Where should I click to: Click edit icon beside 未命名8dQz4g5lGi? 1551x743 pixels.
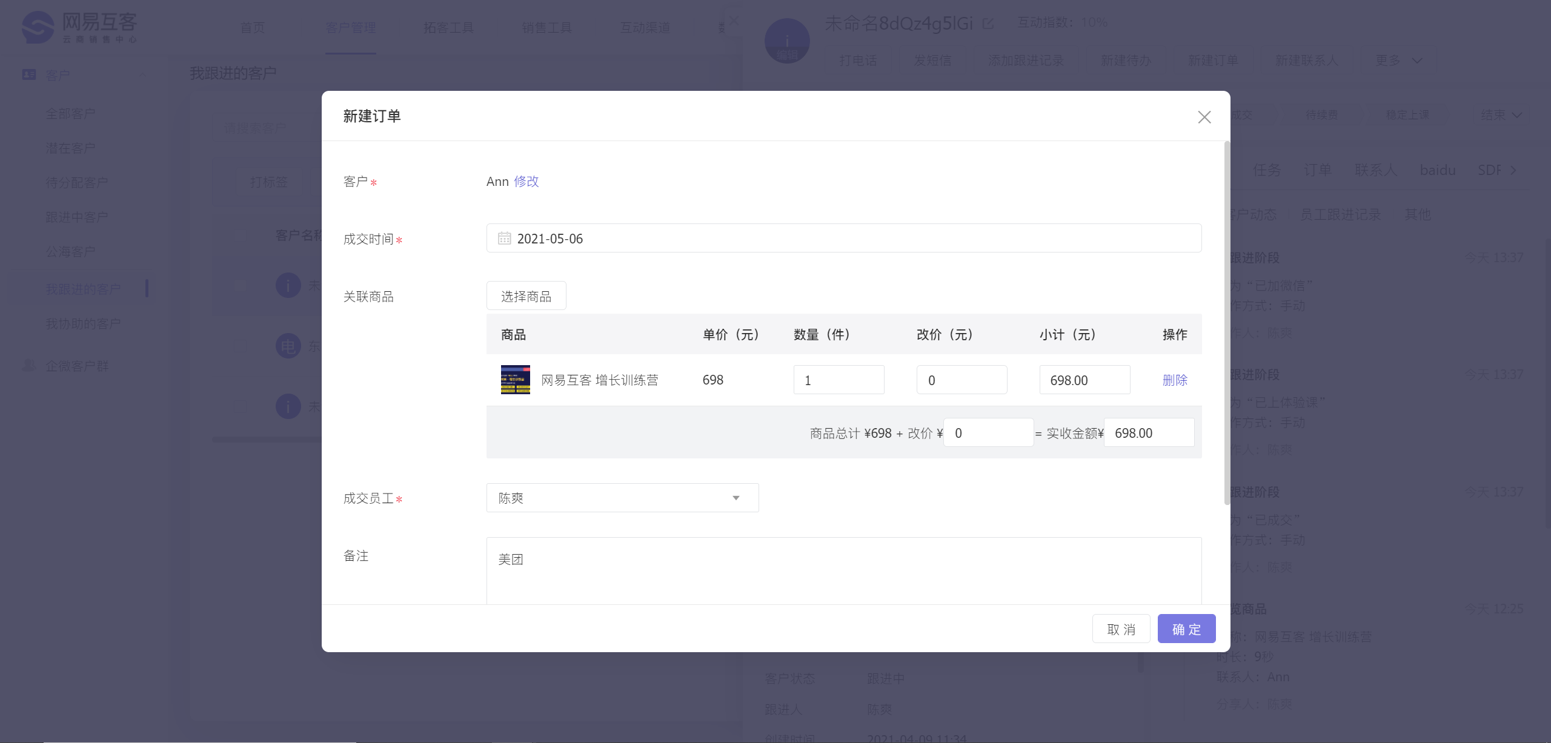(988, 24)
